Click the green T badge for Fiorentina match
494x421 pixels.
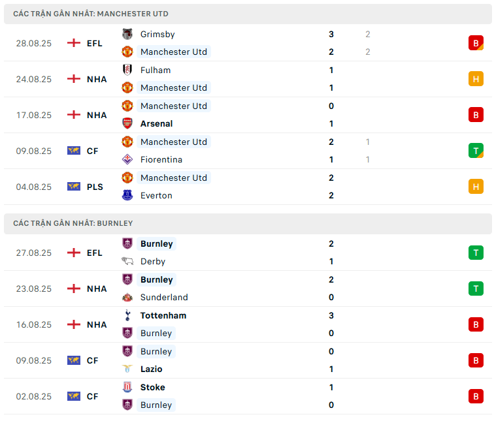476,150
